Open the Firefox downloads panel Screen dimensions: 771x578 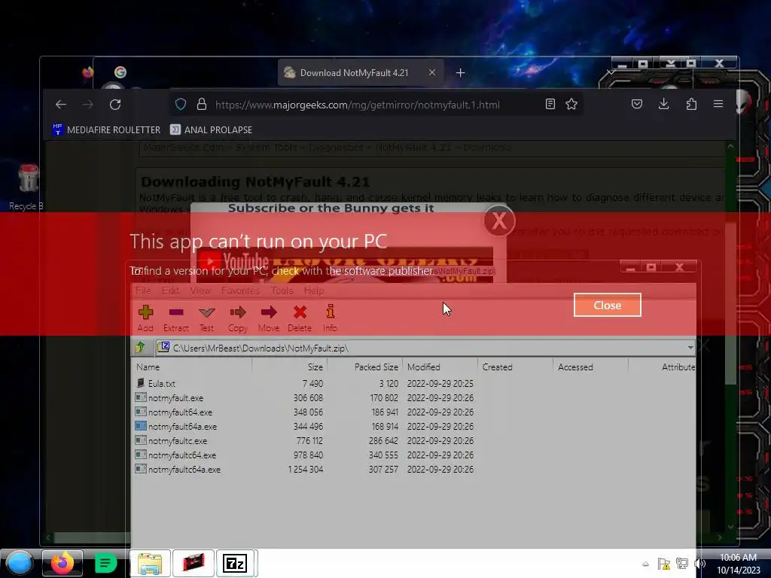click(664, 104)
